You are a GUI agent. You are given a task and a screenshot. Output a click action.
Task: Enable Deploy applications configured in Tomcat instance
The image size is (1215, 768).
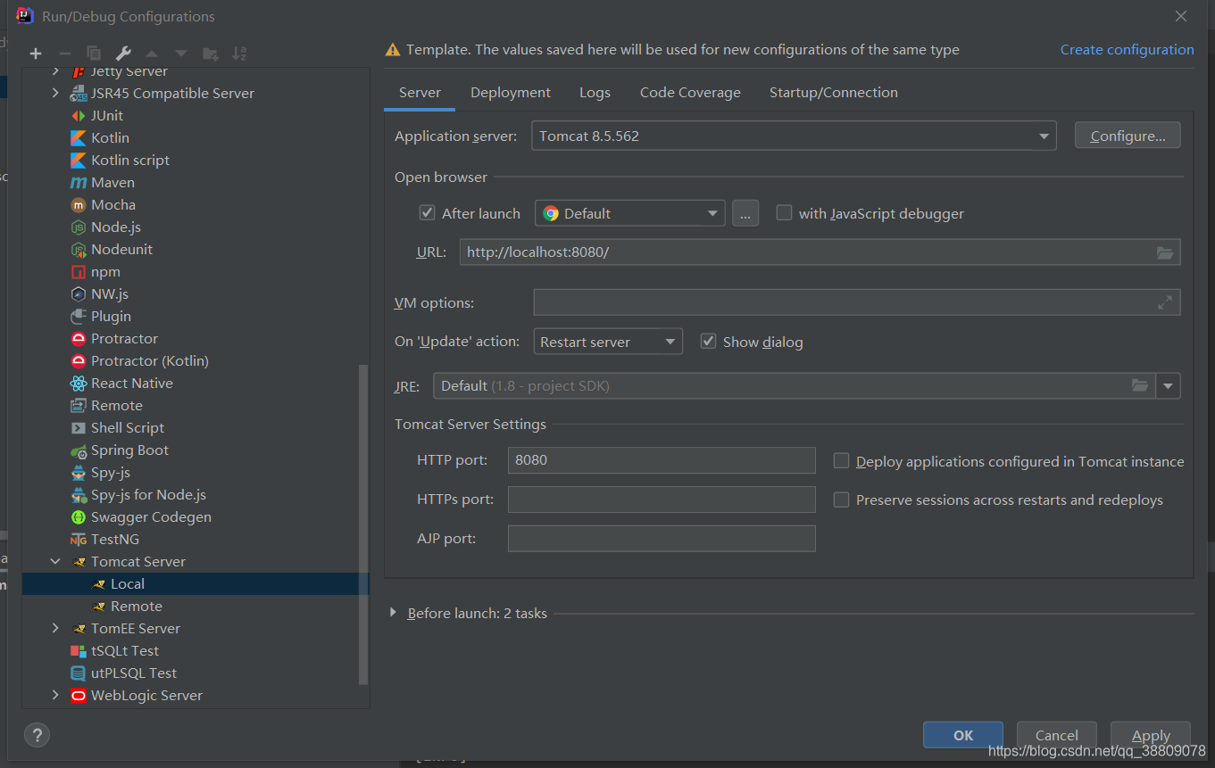841,461
